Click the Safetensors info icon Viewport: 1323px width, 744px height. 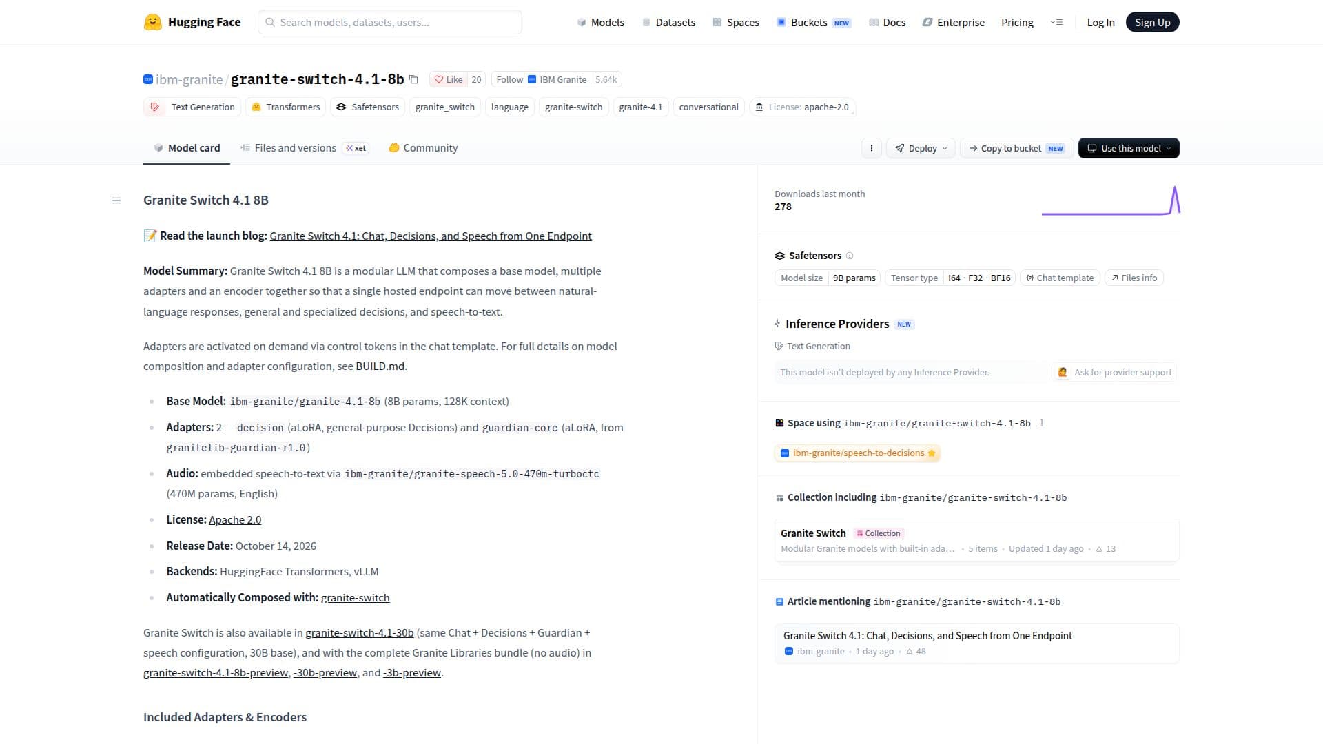click(850, 256)
